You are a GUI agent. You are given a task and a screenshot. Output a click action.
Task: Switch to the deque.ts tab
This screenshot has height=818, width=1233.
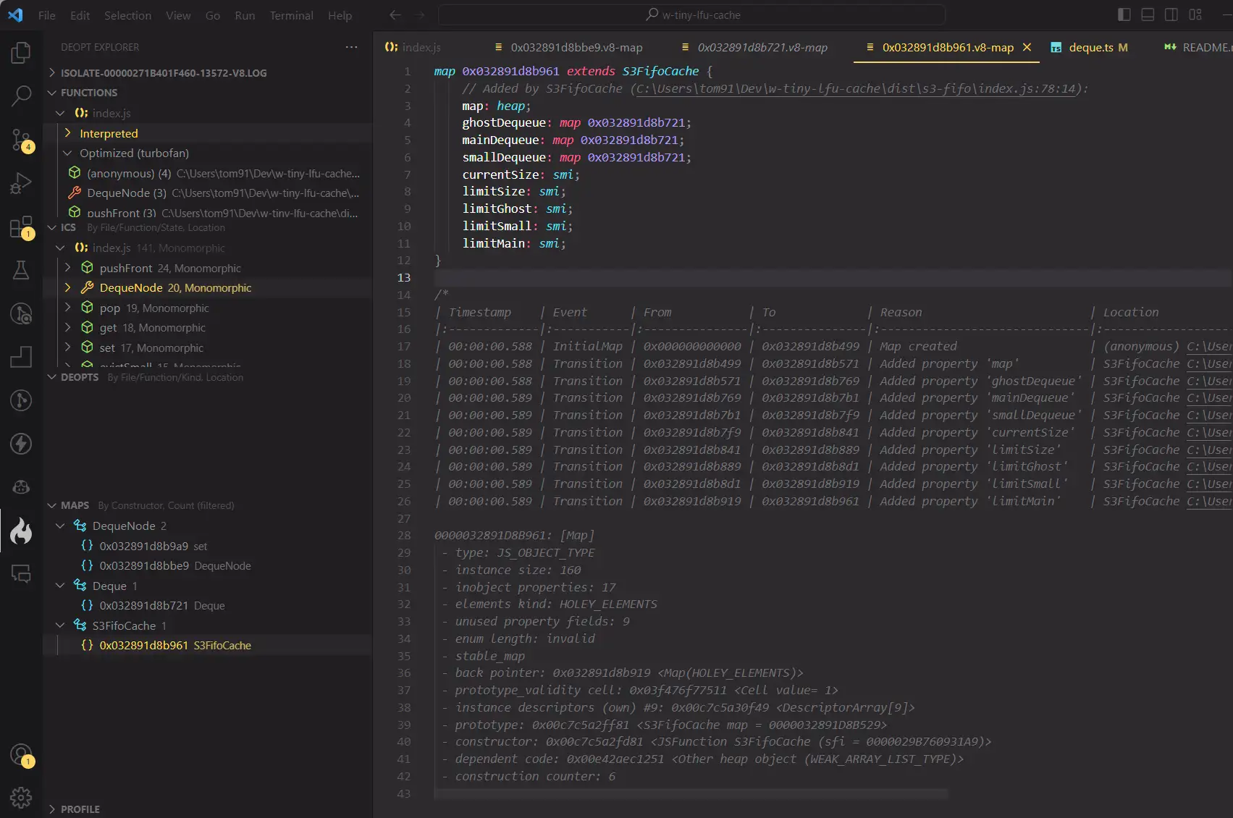pyautogui.click(x=1090, y=47)
